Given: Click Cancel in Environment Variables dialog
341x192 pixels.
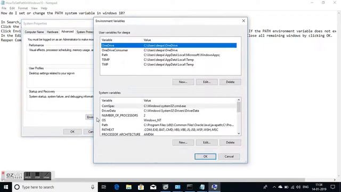Looking at the screenshot, I should click(229, 156).
